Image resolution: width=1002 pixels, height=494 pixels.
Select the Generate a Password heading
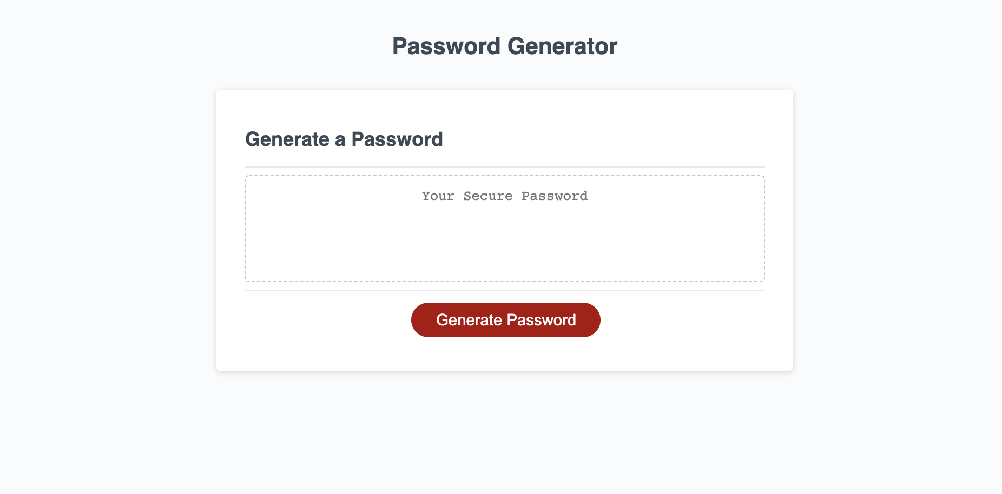[x=344, y=139]
